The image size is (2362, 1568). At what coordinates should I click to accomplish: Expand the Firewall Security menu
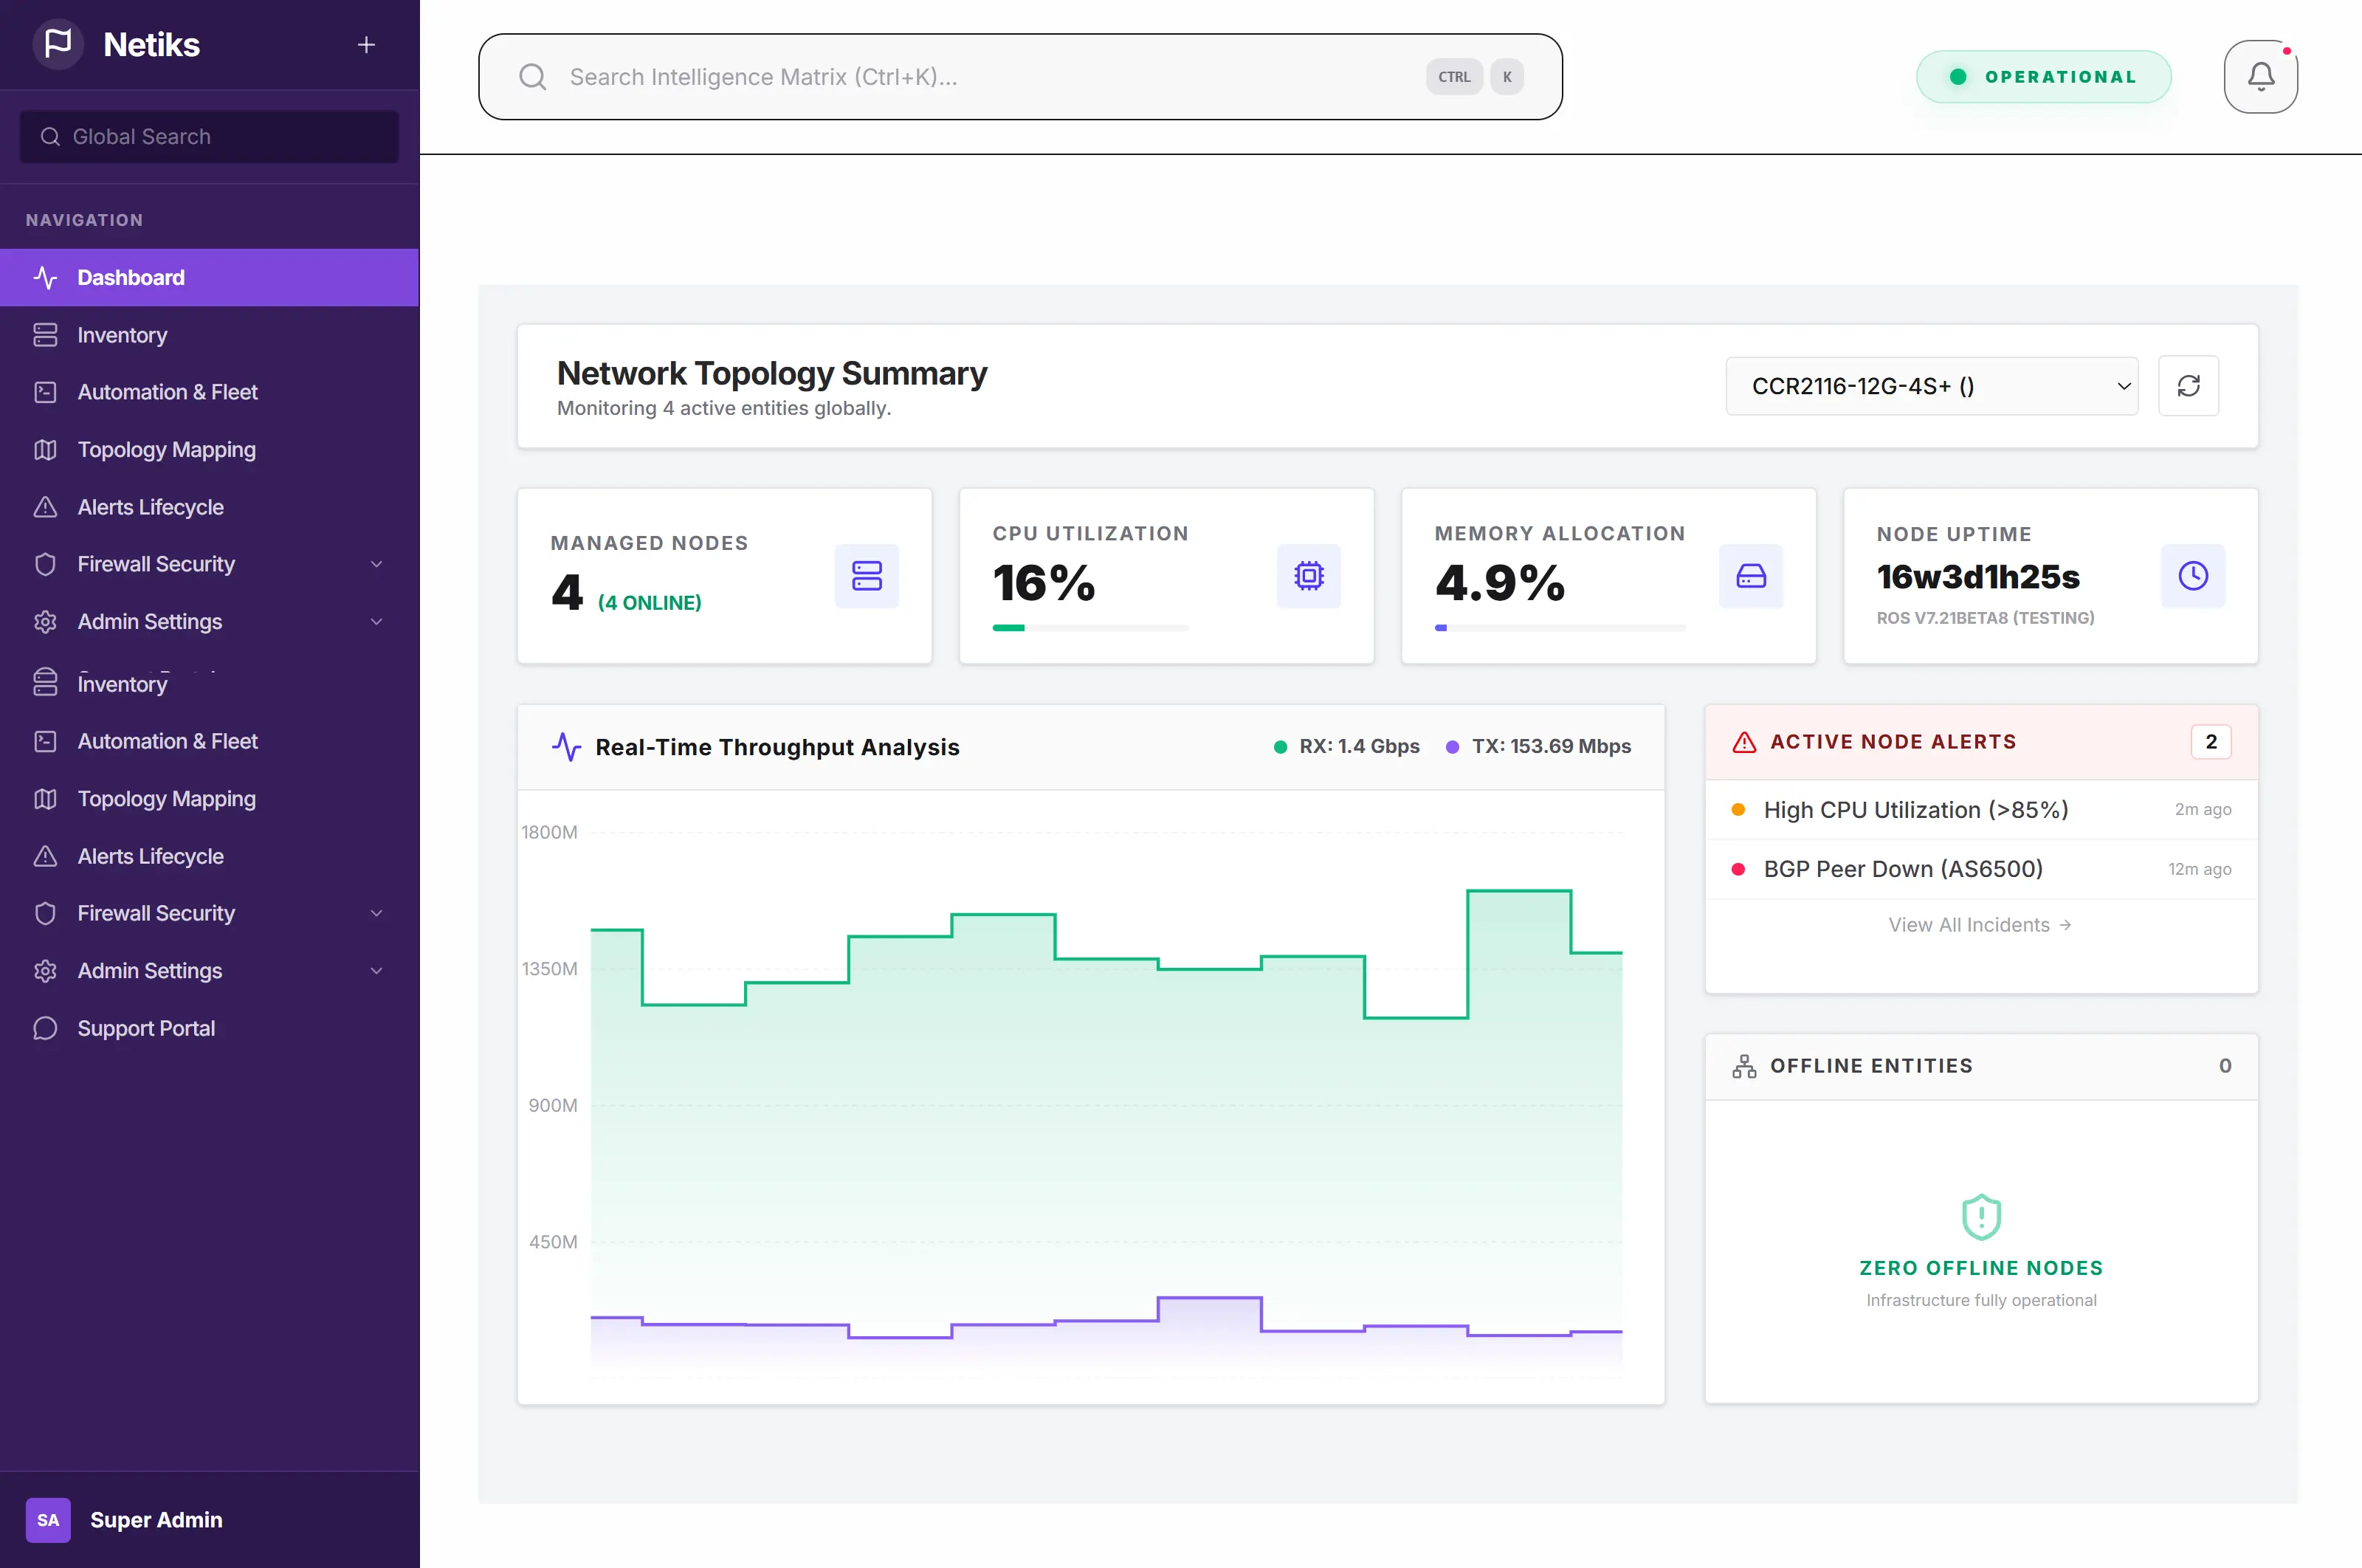[376, 564]
